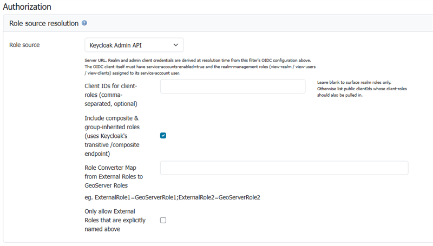Click the Role Converter Map input field
The width and height of the screenshot is (433, 246).
(284, 168)
